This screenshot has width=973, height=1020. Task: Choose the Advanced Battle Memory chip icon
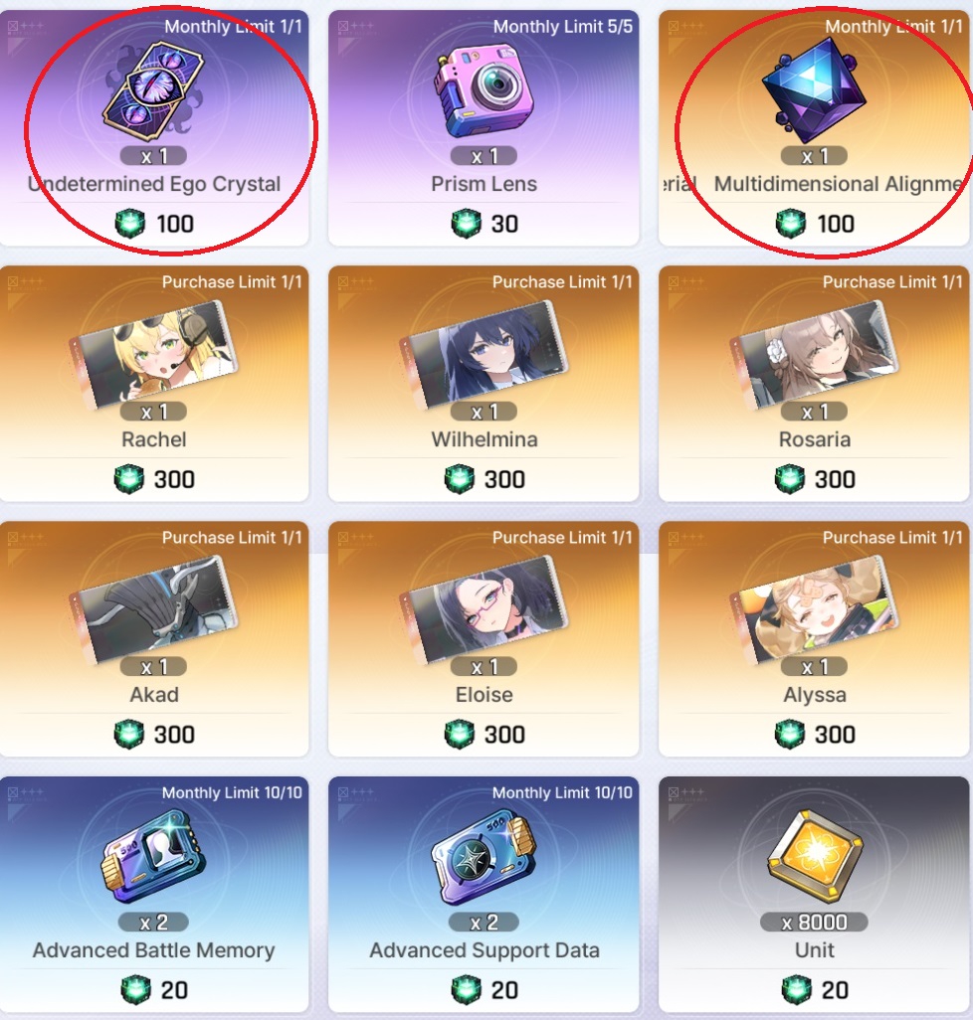(153, 855)
